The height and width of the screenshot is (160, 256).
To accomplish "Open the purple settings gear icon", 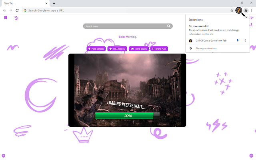I will [x=4, y=156].
